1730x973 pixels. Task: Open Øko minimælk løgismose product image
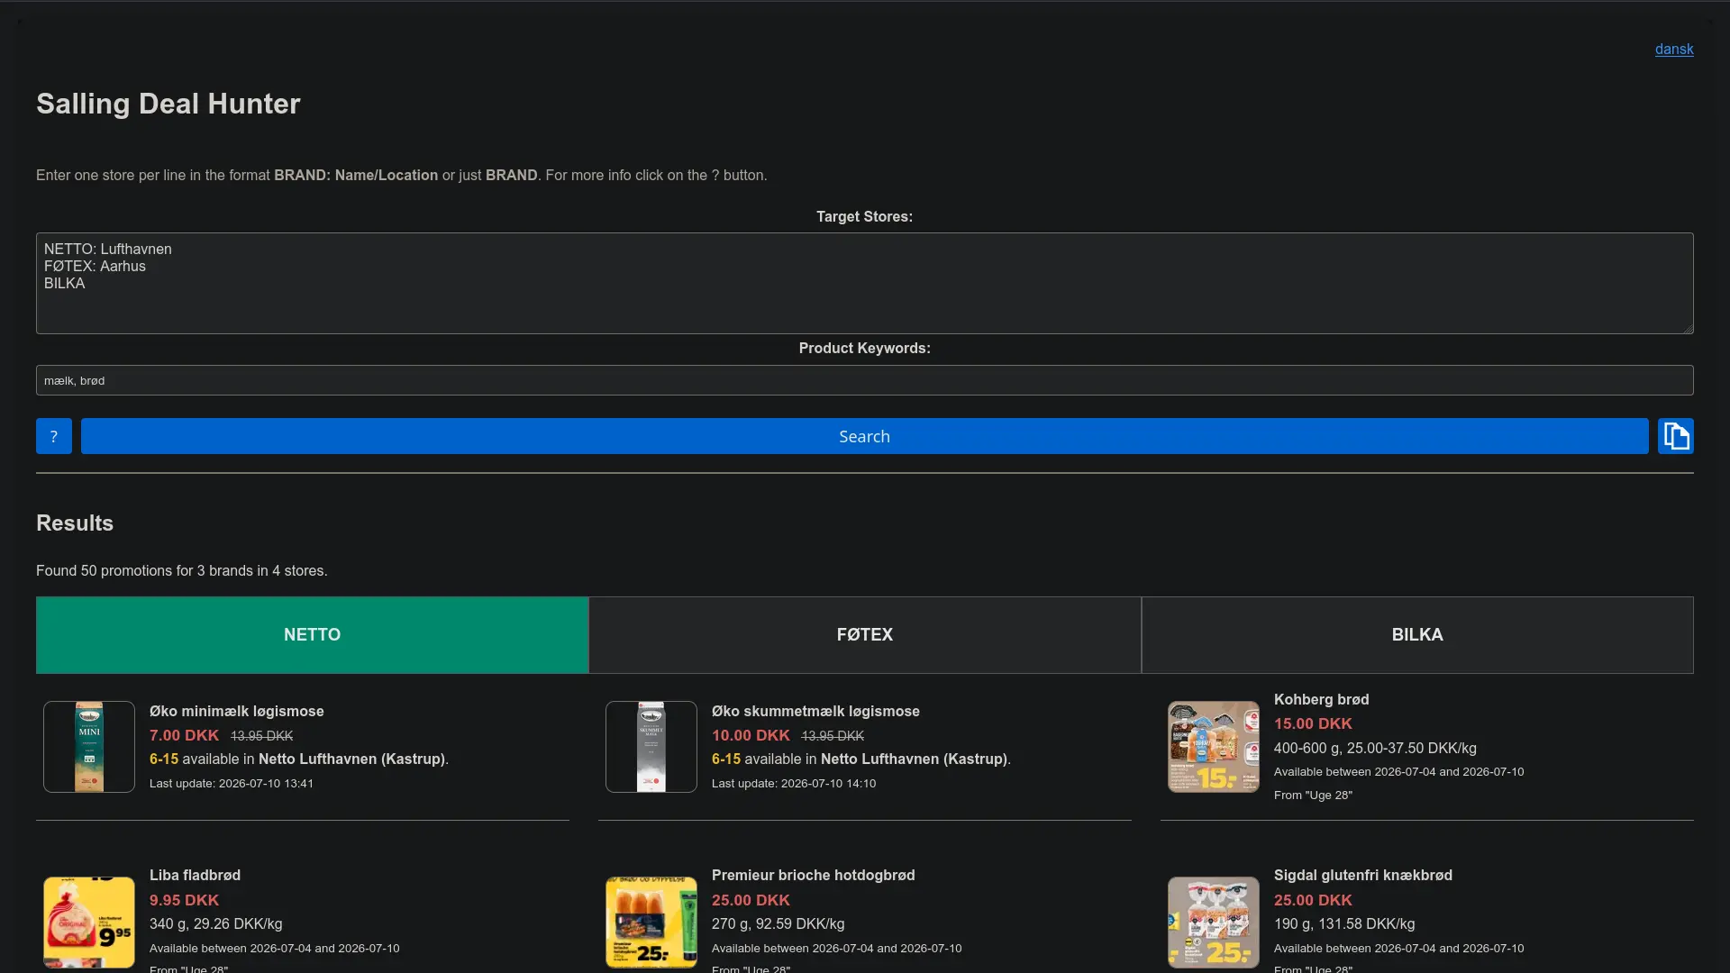(89, 747)
